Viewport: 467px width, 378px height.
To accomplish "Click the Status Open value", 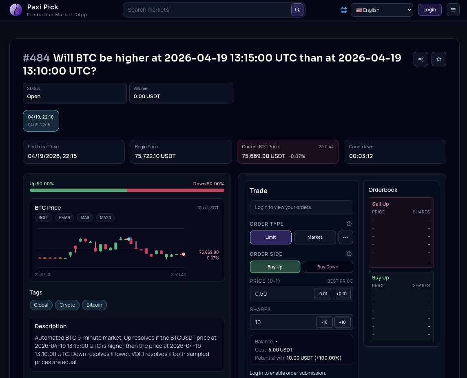I will (34, 97).
